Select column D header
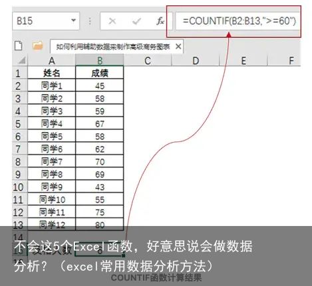This screenshot has width=312, height=286. 196,61
